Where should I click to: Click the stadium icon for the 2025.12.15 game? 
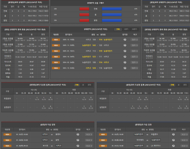pyautogui.click(x=125, y=39)
